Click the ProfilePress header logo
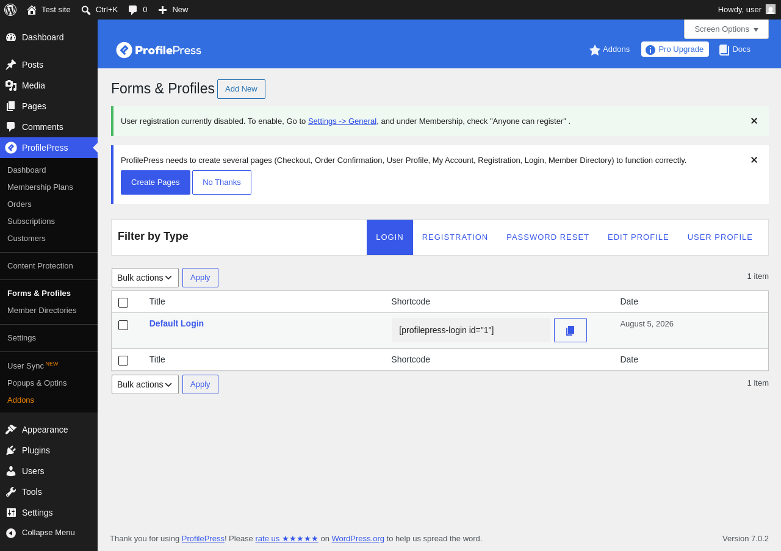The image size is (781, 551). pos(159,50)
